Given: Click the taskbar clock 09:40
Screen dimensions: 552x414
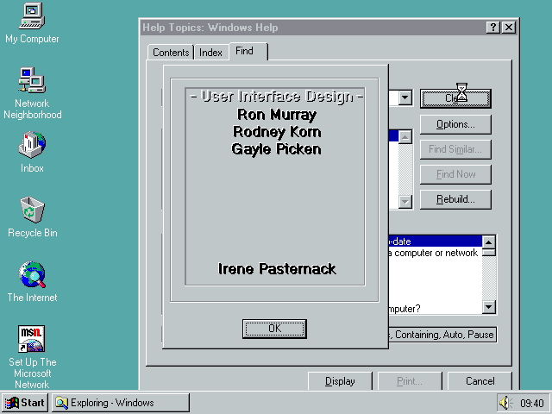Looking at the screenshot, I should point(532,403).
